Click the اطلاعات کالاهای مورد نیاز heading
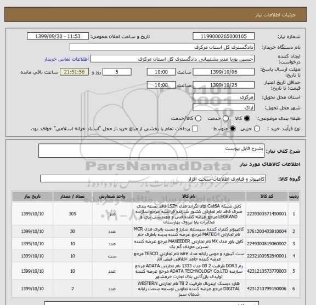The image size is (316, 305). 270,164
